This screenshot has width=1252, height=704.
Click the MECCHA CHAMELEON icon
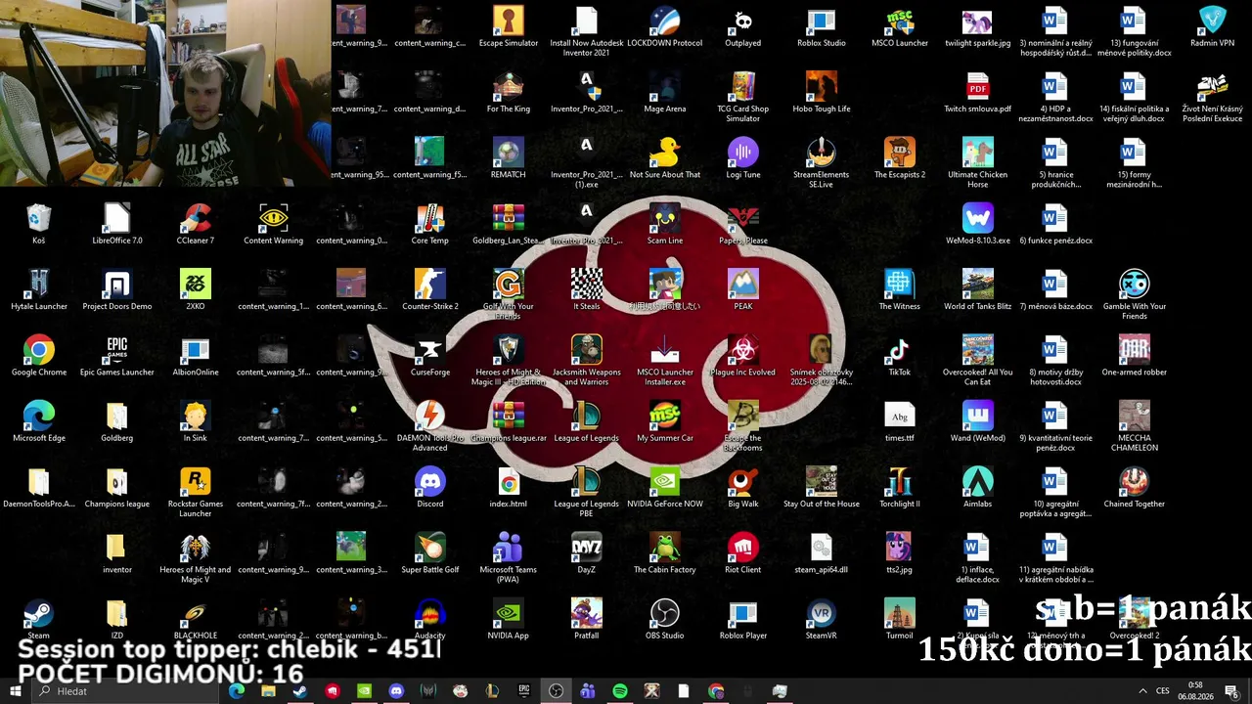[1135, 415]
